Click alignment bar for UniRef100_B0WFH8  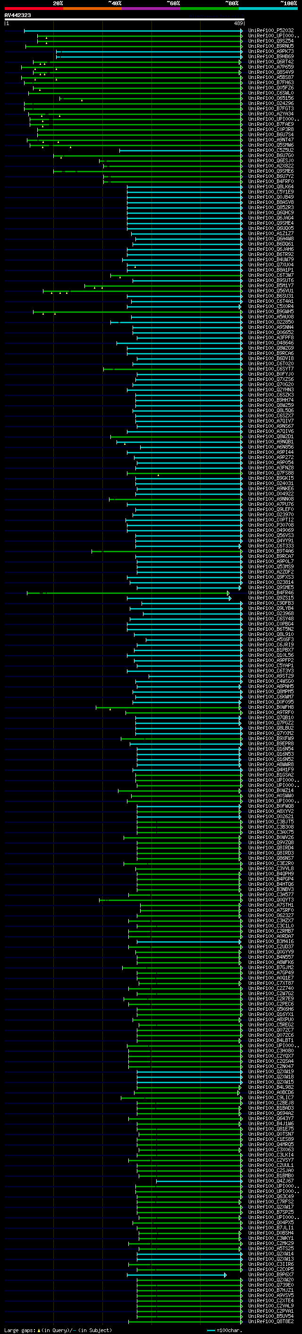pos(168,707)
